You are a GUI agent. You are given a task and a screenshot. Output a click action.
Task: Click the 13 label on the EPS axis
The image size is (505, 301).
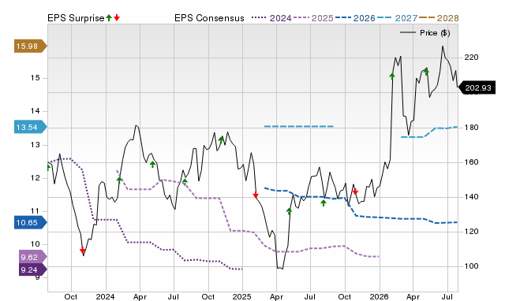[x=35, y=145]
